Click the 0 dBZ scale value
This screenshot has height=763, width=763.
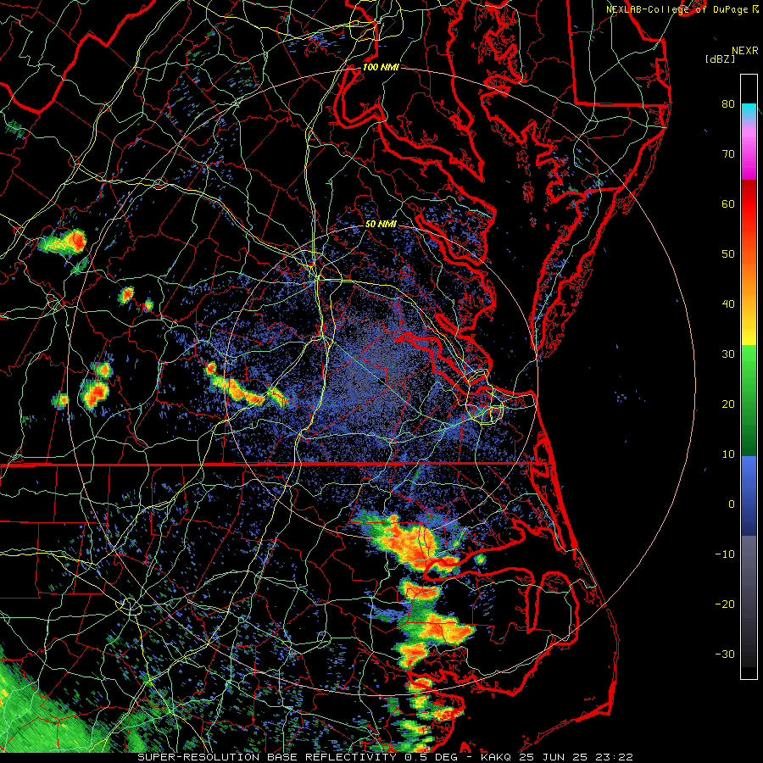[732, 504]
